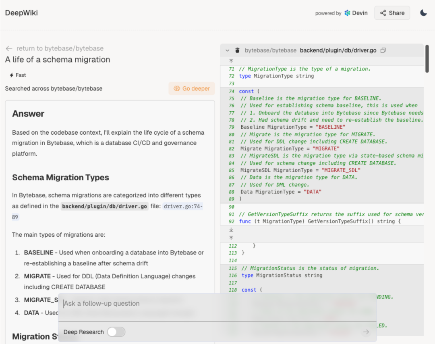435x344 pixels.
Task: Submit follow-up question arrow icon
Action: 366,332
